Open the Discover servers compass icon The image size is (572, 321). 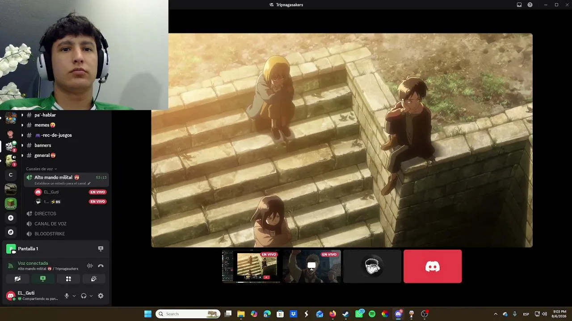(11, 232)
